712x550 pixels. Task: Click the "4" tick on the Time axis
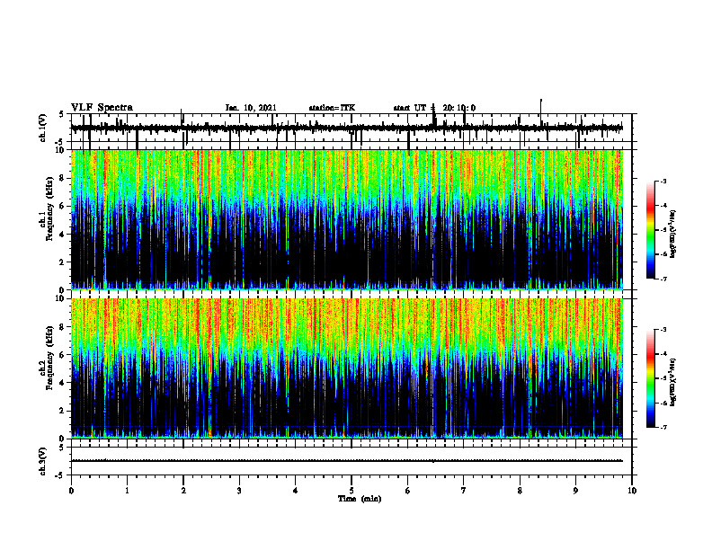coord(296,491)
